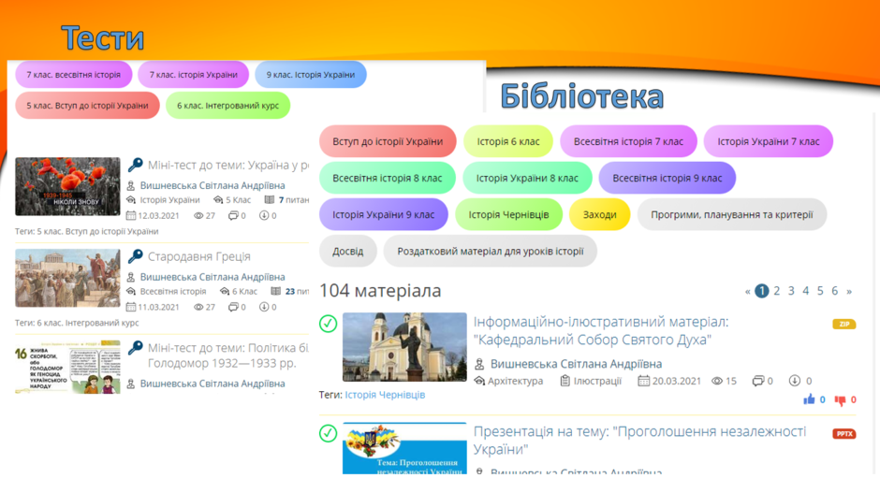Open author link under Україна mini-test
Viewport: 880px width, 478px height.
pos(213,185)
